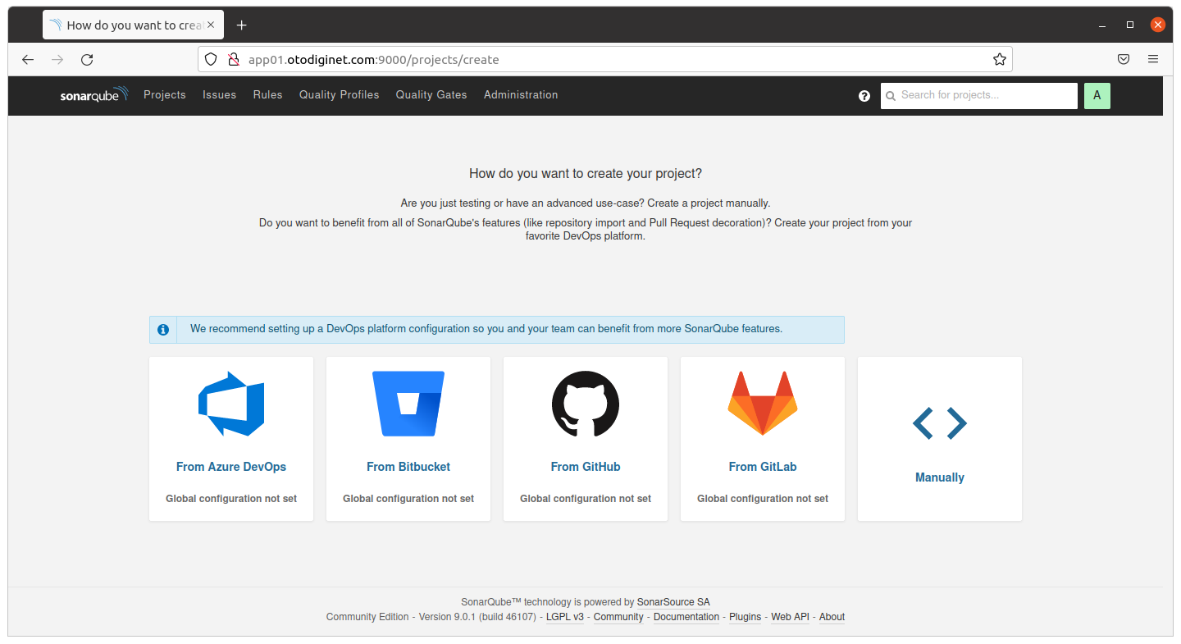
Task: Open the user avatar A menu
Action: click(x=1097, y=96)
